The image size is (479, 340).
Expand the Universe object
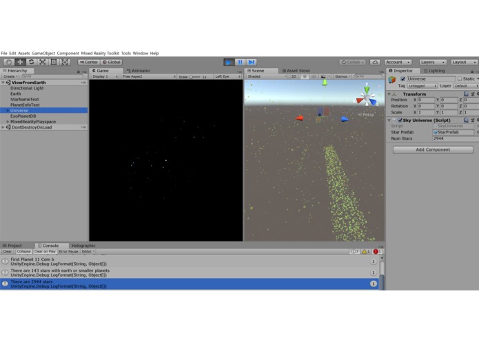(8, 111)
